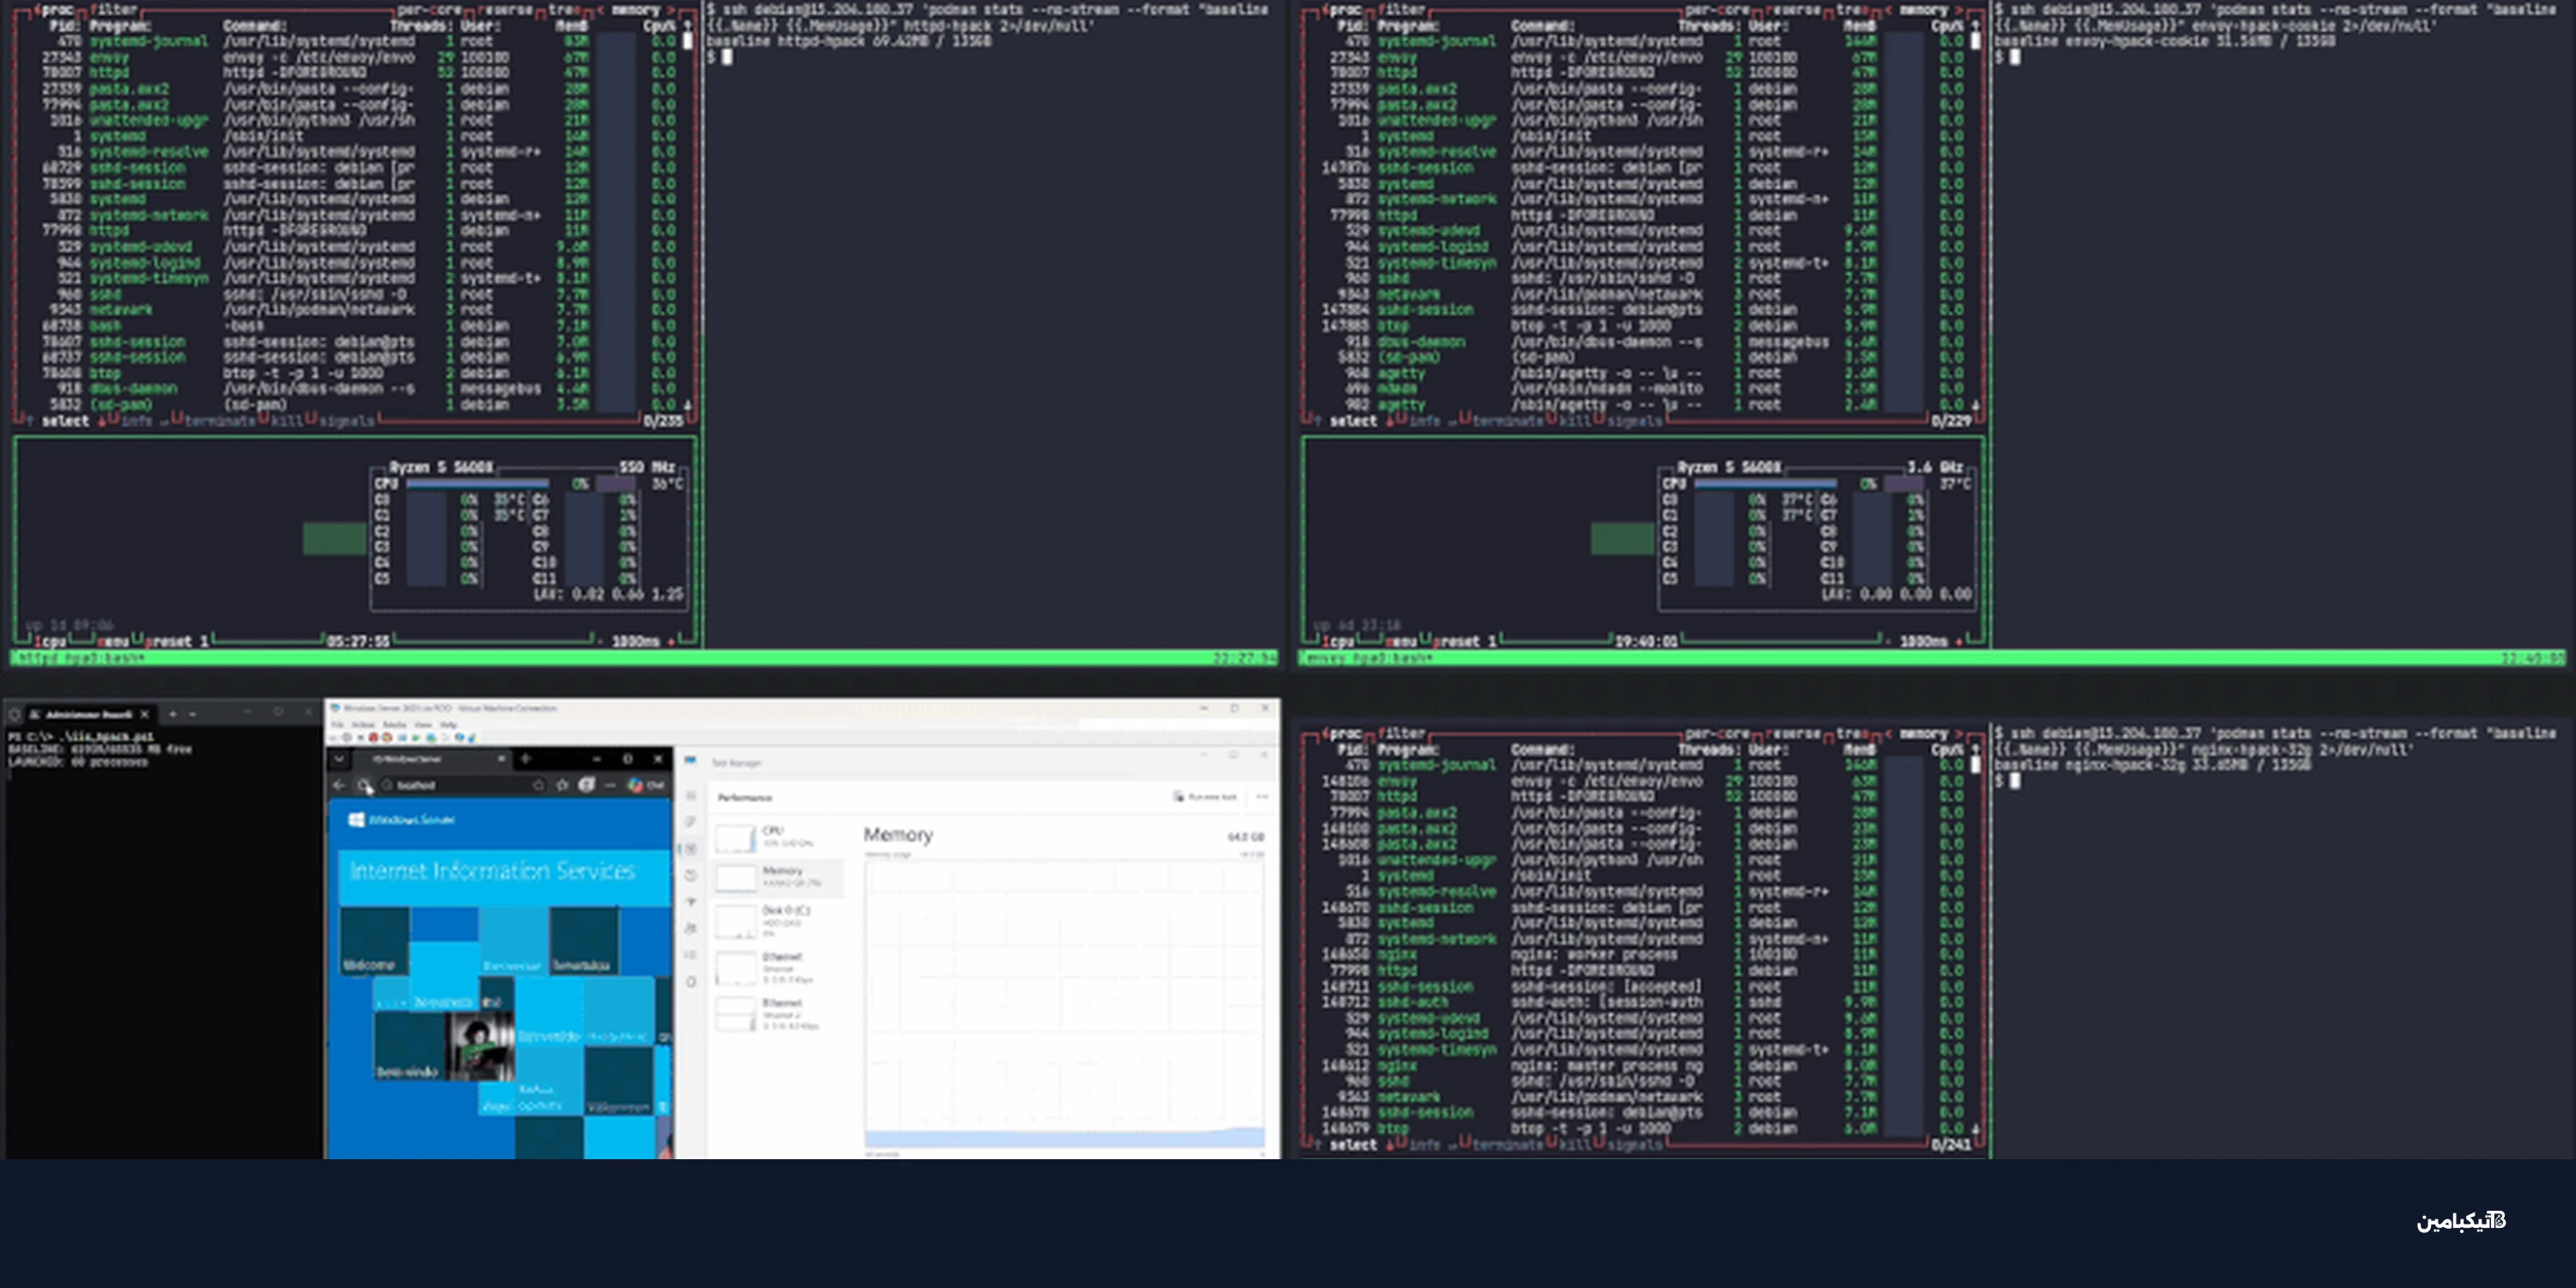Toggle reverse sorting in httpd-hpack btop pane
This screenshot has height=1288, width=2576.
(x=505, y=10)
